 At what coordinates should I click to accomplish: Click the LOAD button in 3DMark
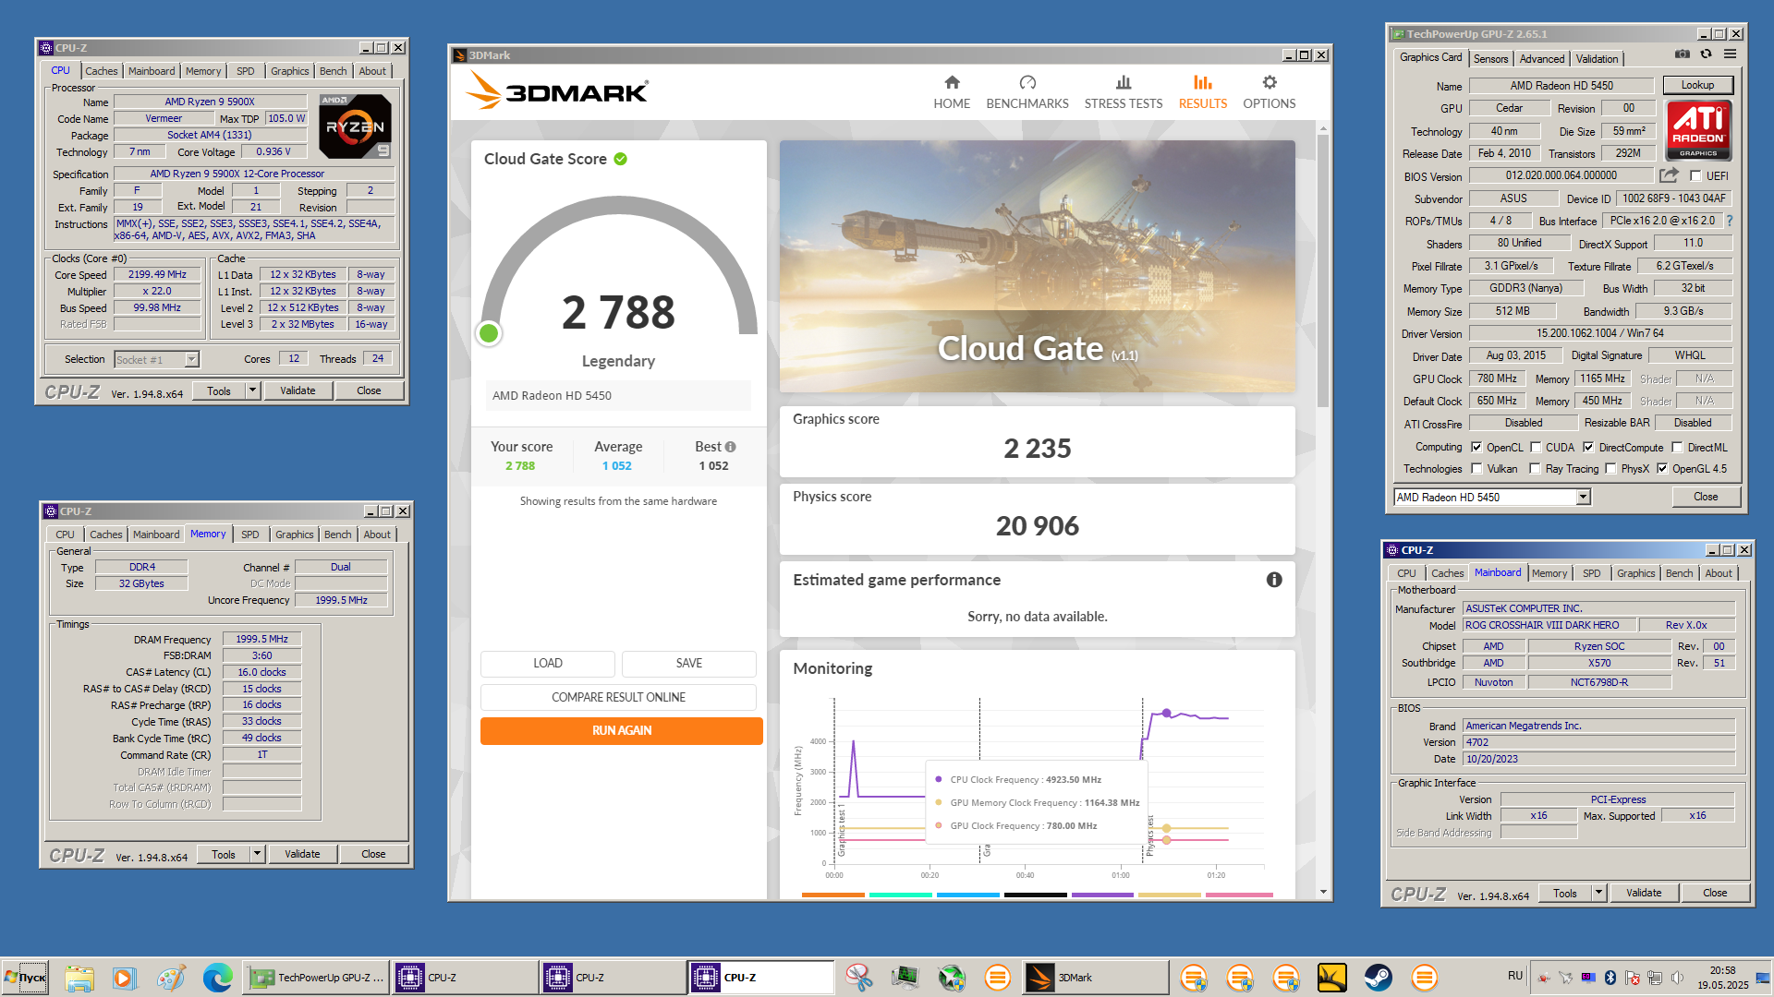point(548,663)
